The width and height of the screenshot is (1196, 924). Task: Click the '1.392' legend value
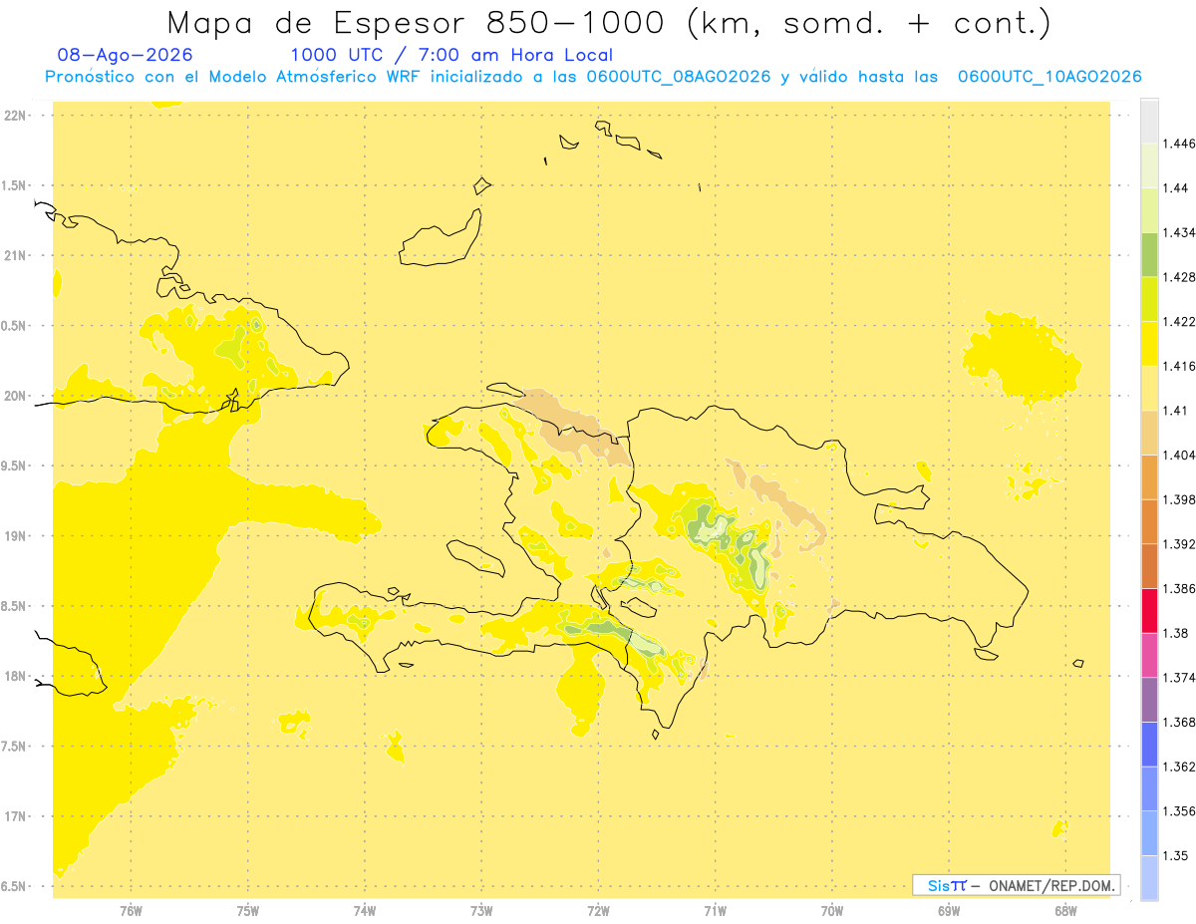1178,544
